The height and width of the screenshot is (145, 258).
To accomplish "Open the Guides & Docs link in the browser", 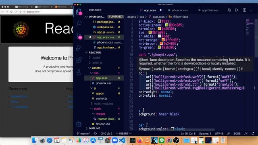I will (x=19, y=96).
